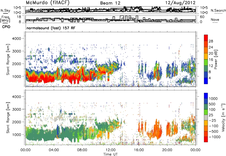226x156 pixels.
Task: Click the 12:00 time axis label
Action: pyautogui.click(x=110, y=150)
